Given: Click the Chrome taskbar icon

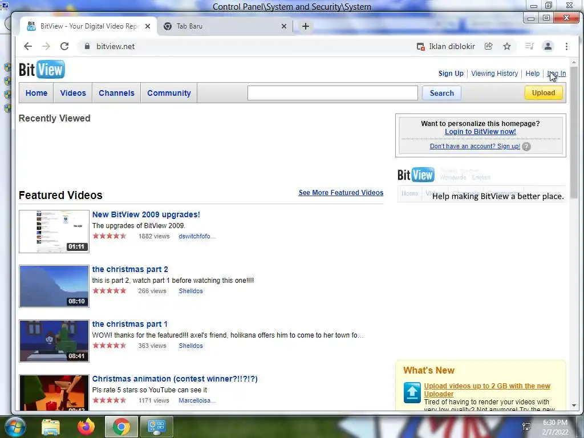Looking at the screenshot, I should pyautogui.click(x=121, y=427).
